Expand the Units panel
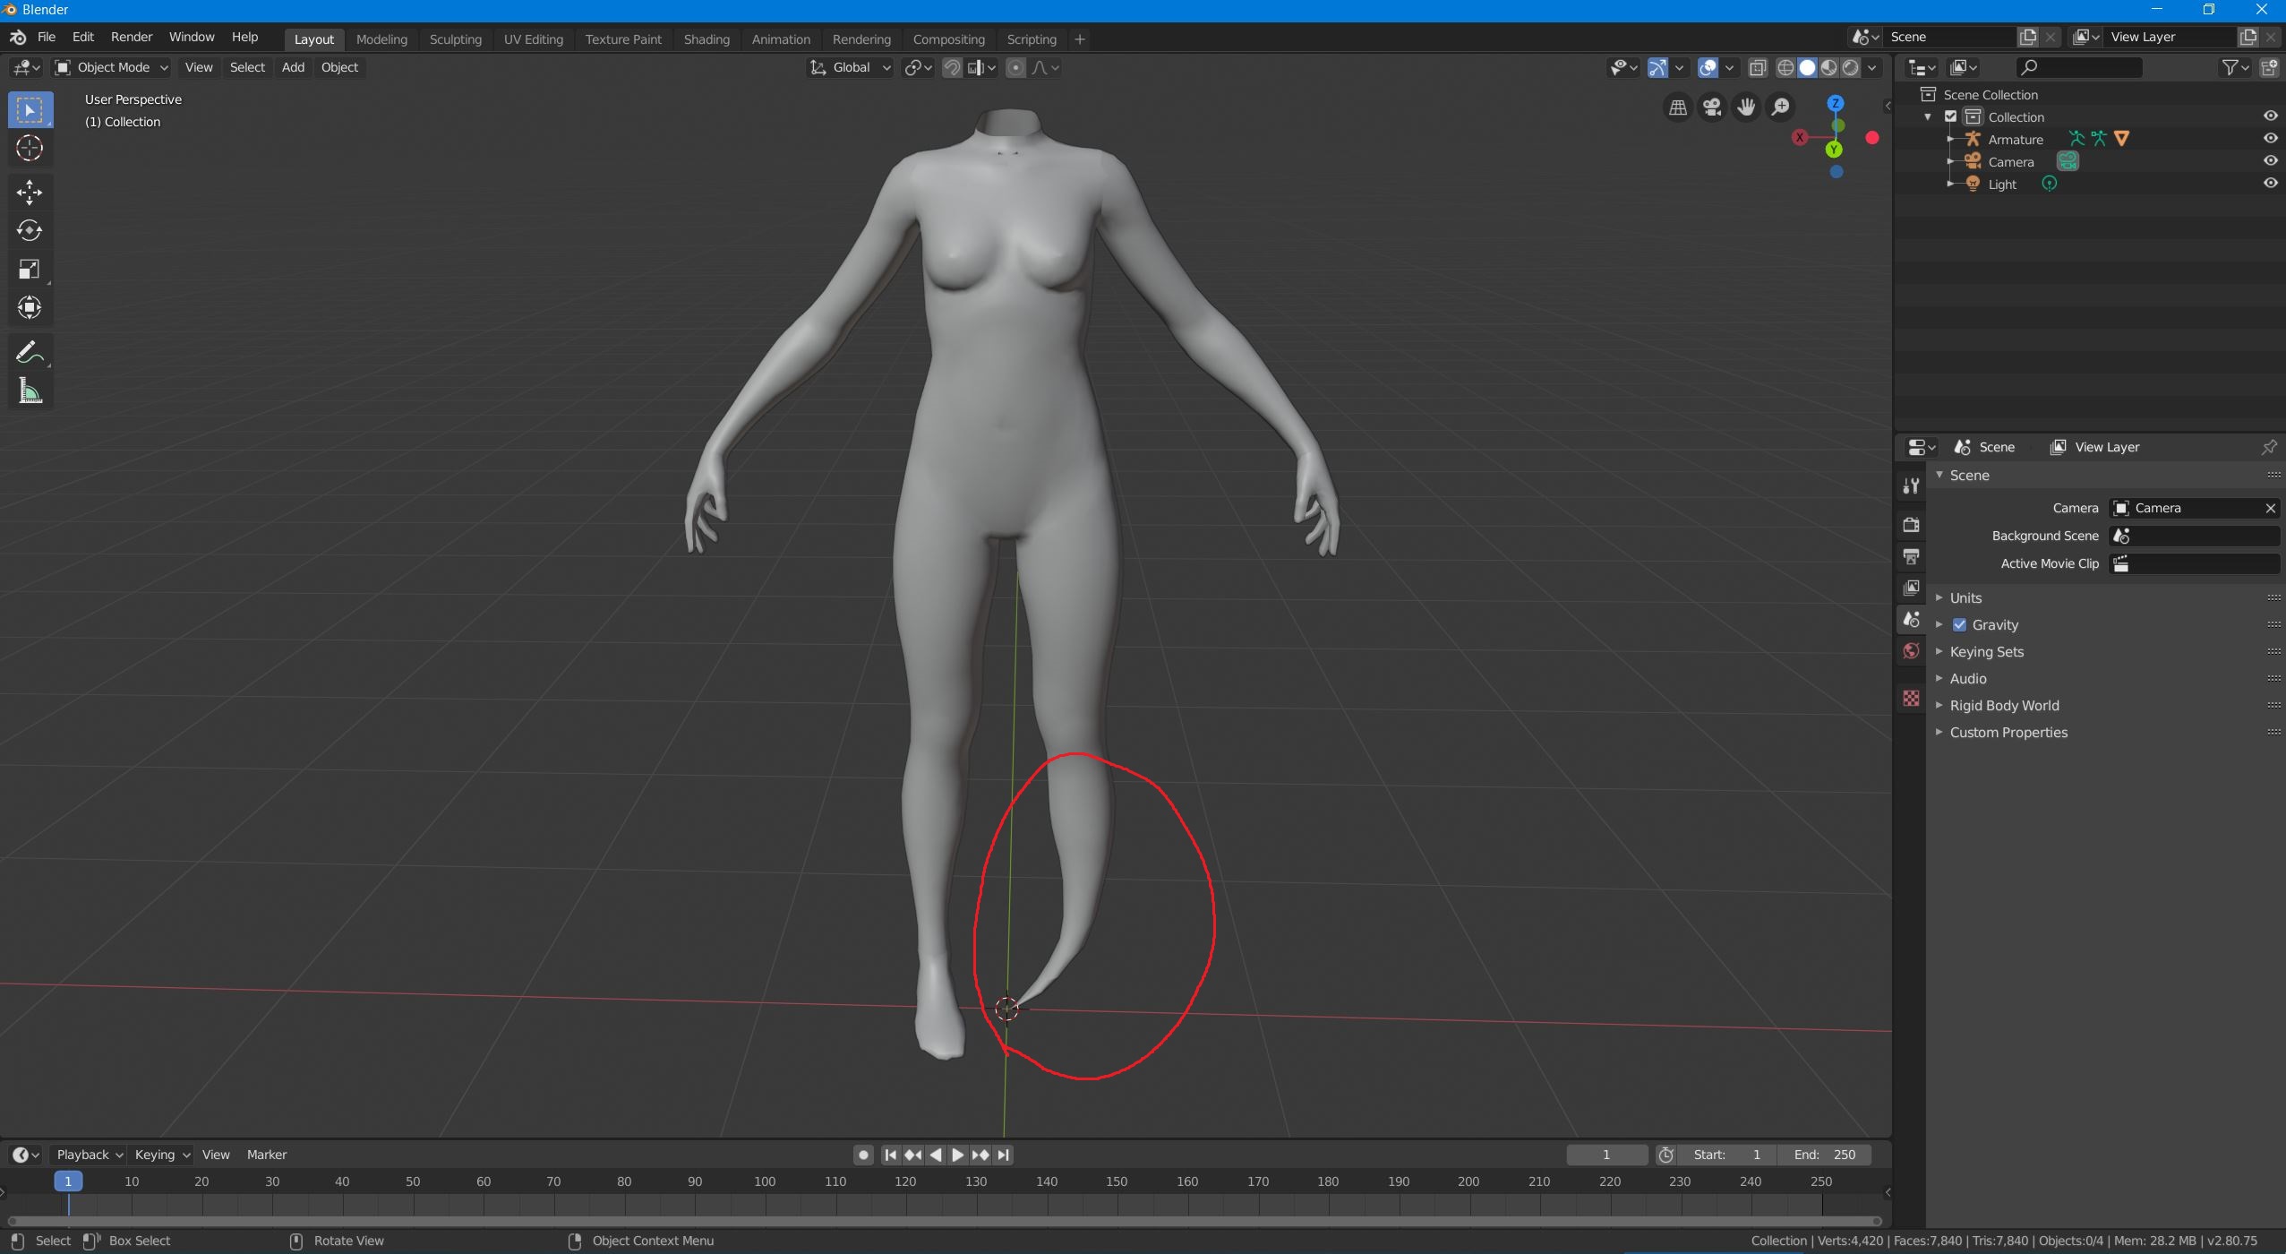This screenshot has height=1254, width=2286. tap(1965, 597)
